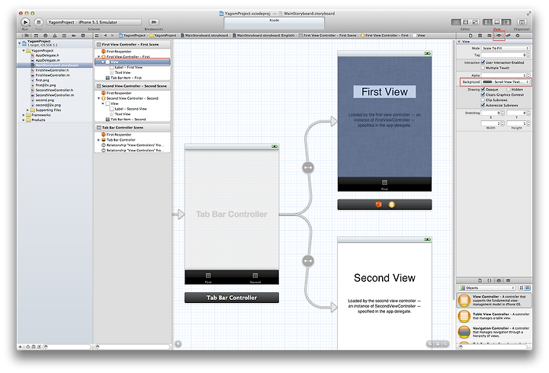Toggle the Utilities pane view button
The image size is (549, 373).
pos(506,22)
